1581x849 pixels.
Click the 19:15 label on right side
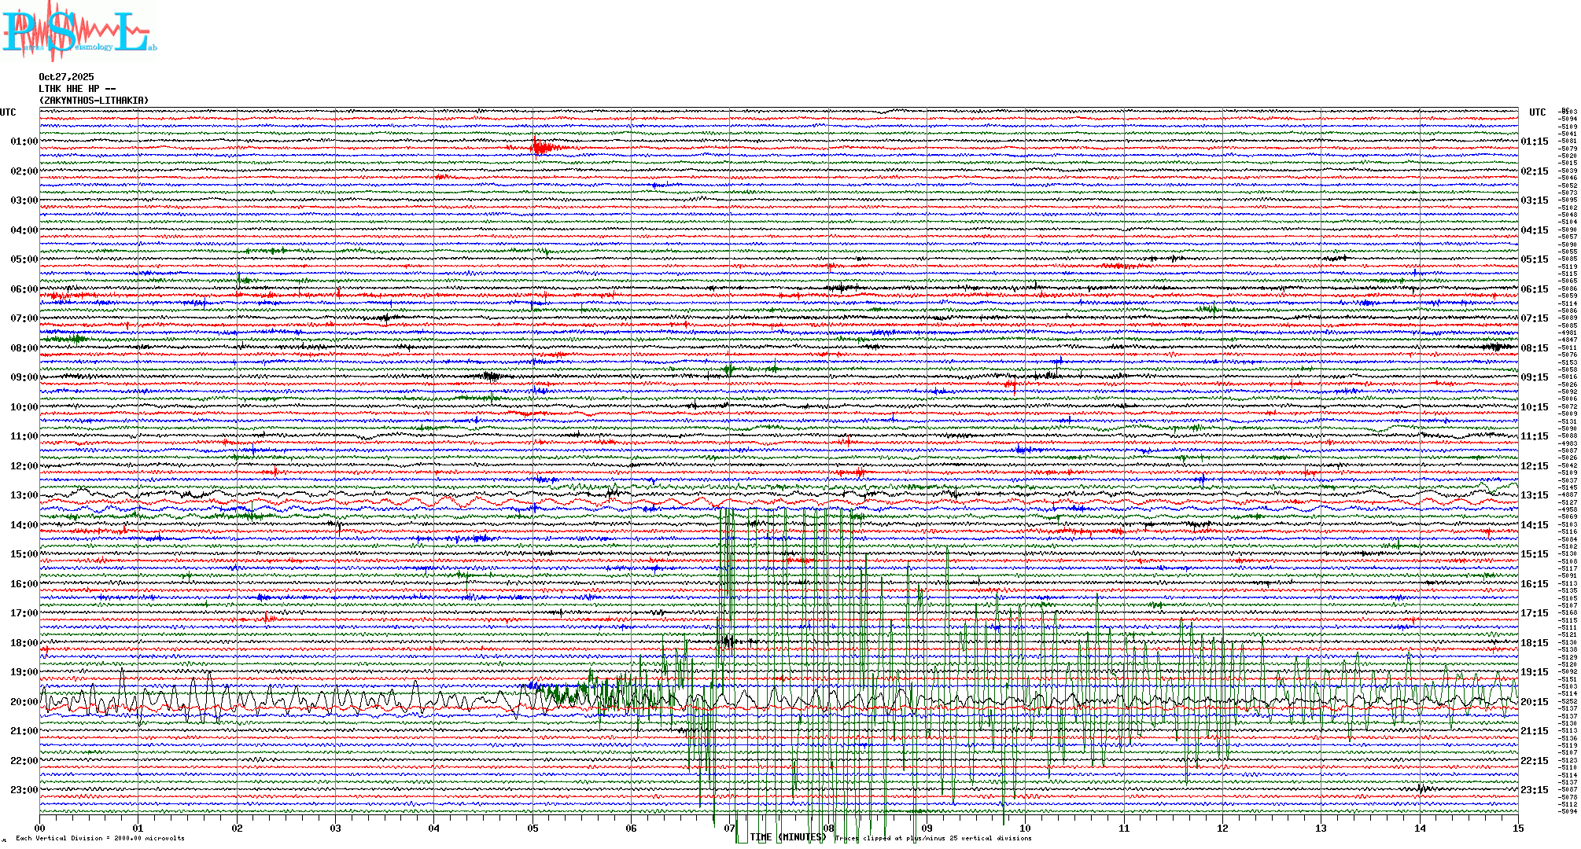(x=1534, y=672)
